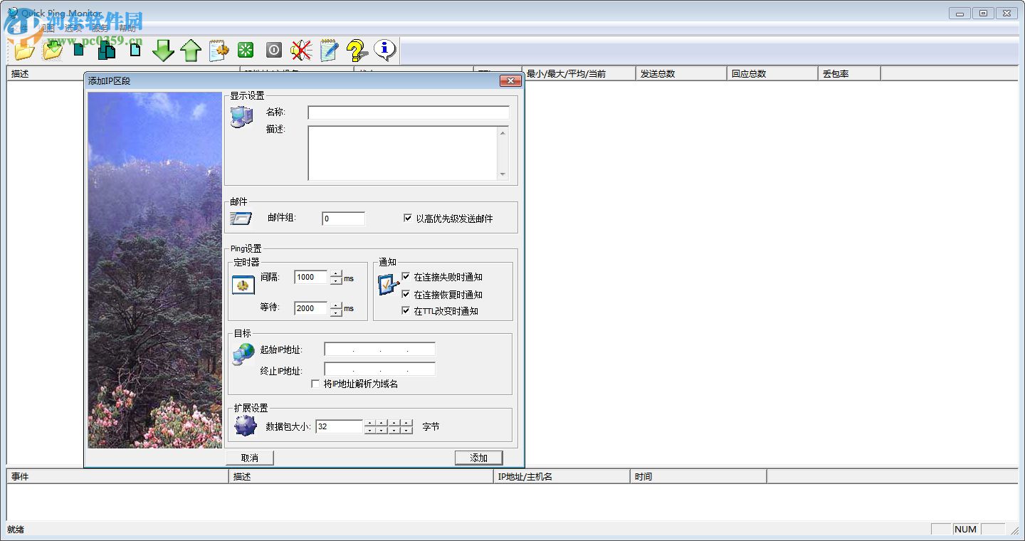Click the 添加 button
The image size is (1025, 541).
(478, 458)
